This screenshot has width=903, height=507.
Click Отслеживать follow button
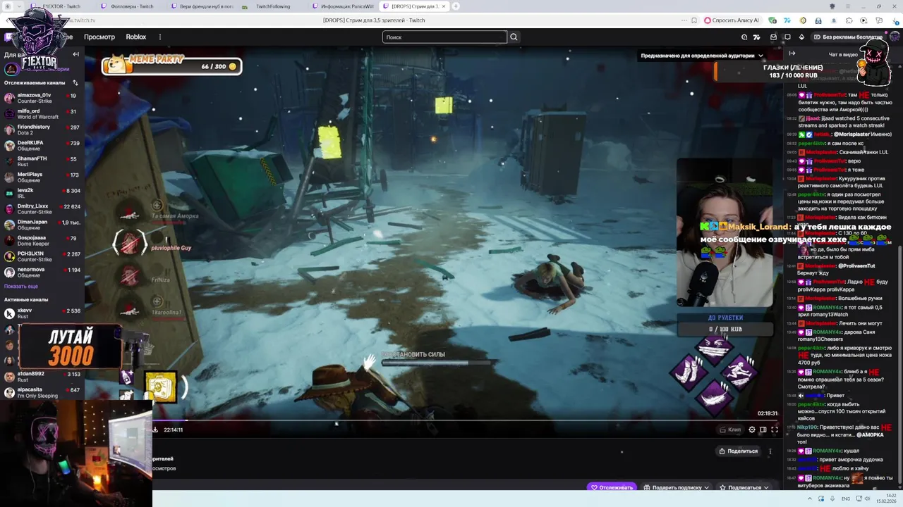click(x=612, y=487)
